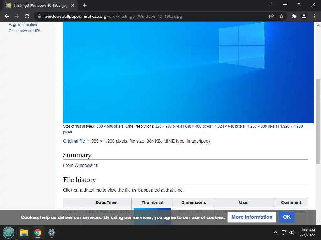Click Chrome icon in taskbar
Image resolution: width=321 pixels, height=240 pixels.
point(38,232)
